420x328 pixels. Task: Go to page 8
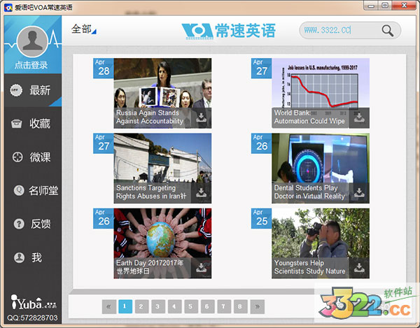(x=240, y=306)
